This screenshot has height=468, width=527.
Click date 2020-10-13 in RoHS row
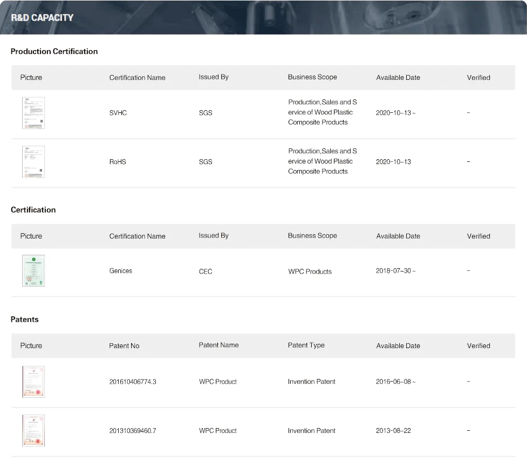393,162
